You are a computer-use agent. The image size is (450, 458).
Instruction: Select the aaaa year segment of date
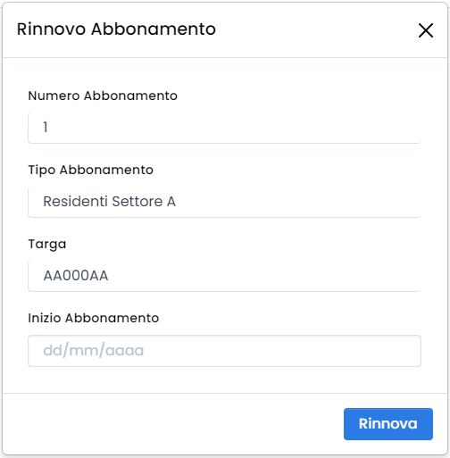click(124, 351)
